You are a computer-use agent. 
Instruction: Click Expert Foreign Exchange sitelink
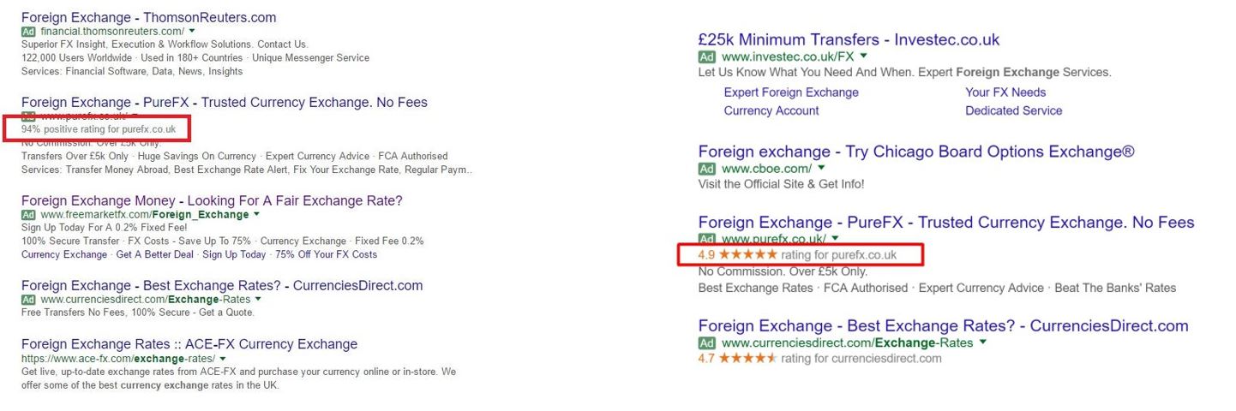click(x=791, y=92)
